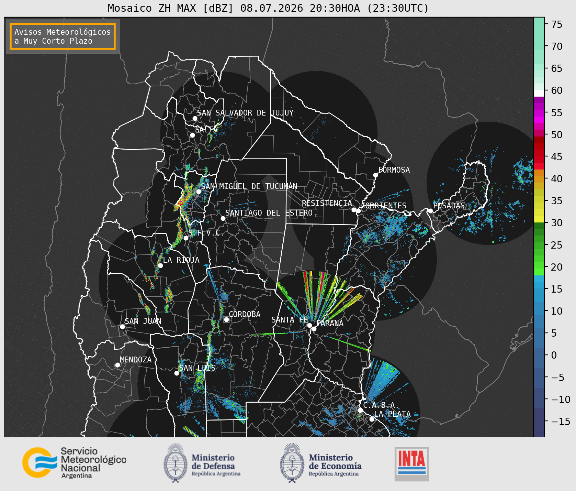Click the C.A.B.A. city marker

(x=360, y=410)
